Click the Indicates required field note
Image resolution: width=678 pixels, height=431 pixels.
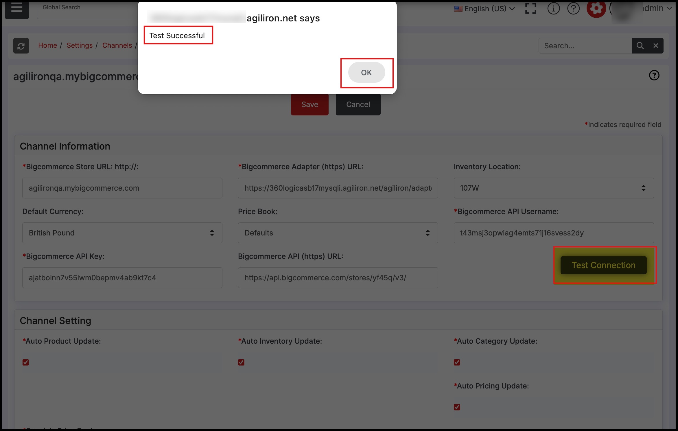coord(623,125)
